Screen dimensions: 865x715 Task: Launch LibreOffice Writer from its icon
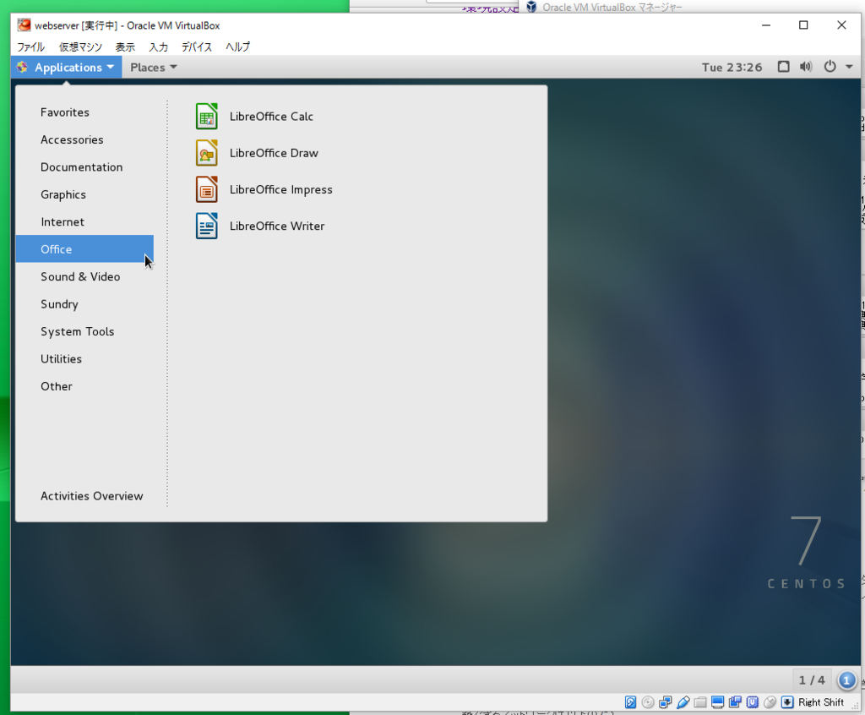[x=207, y=226]
